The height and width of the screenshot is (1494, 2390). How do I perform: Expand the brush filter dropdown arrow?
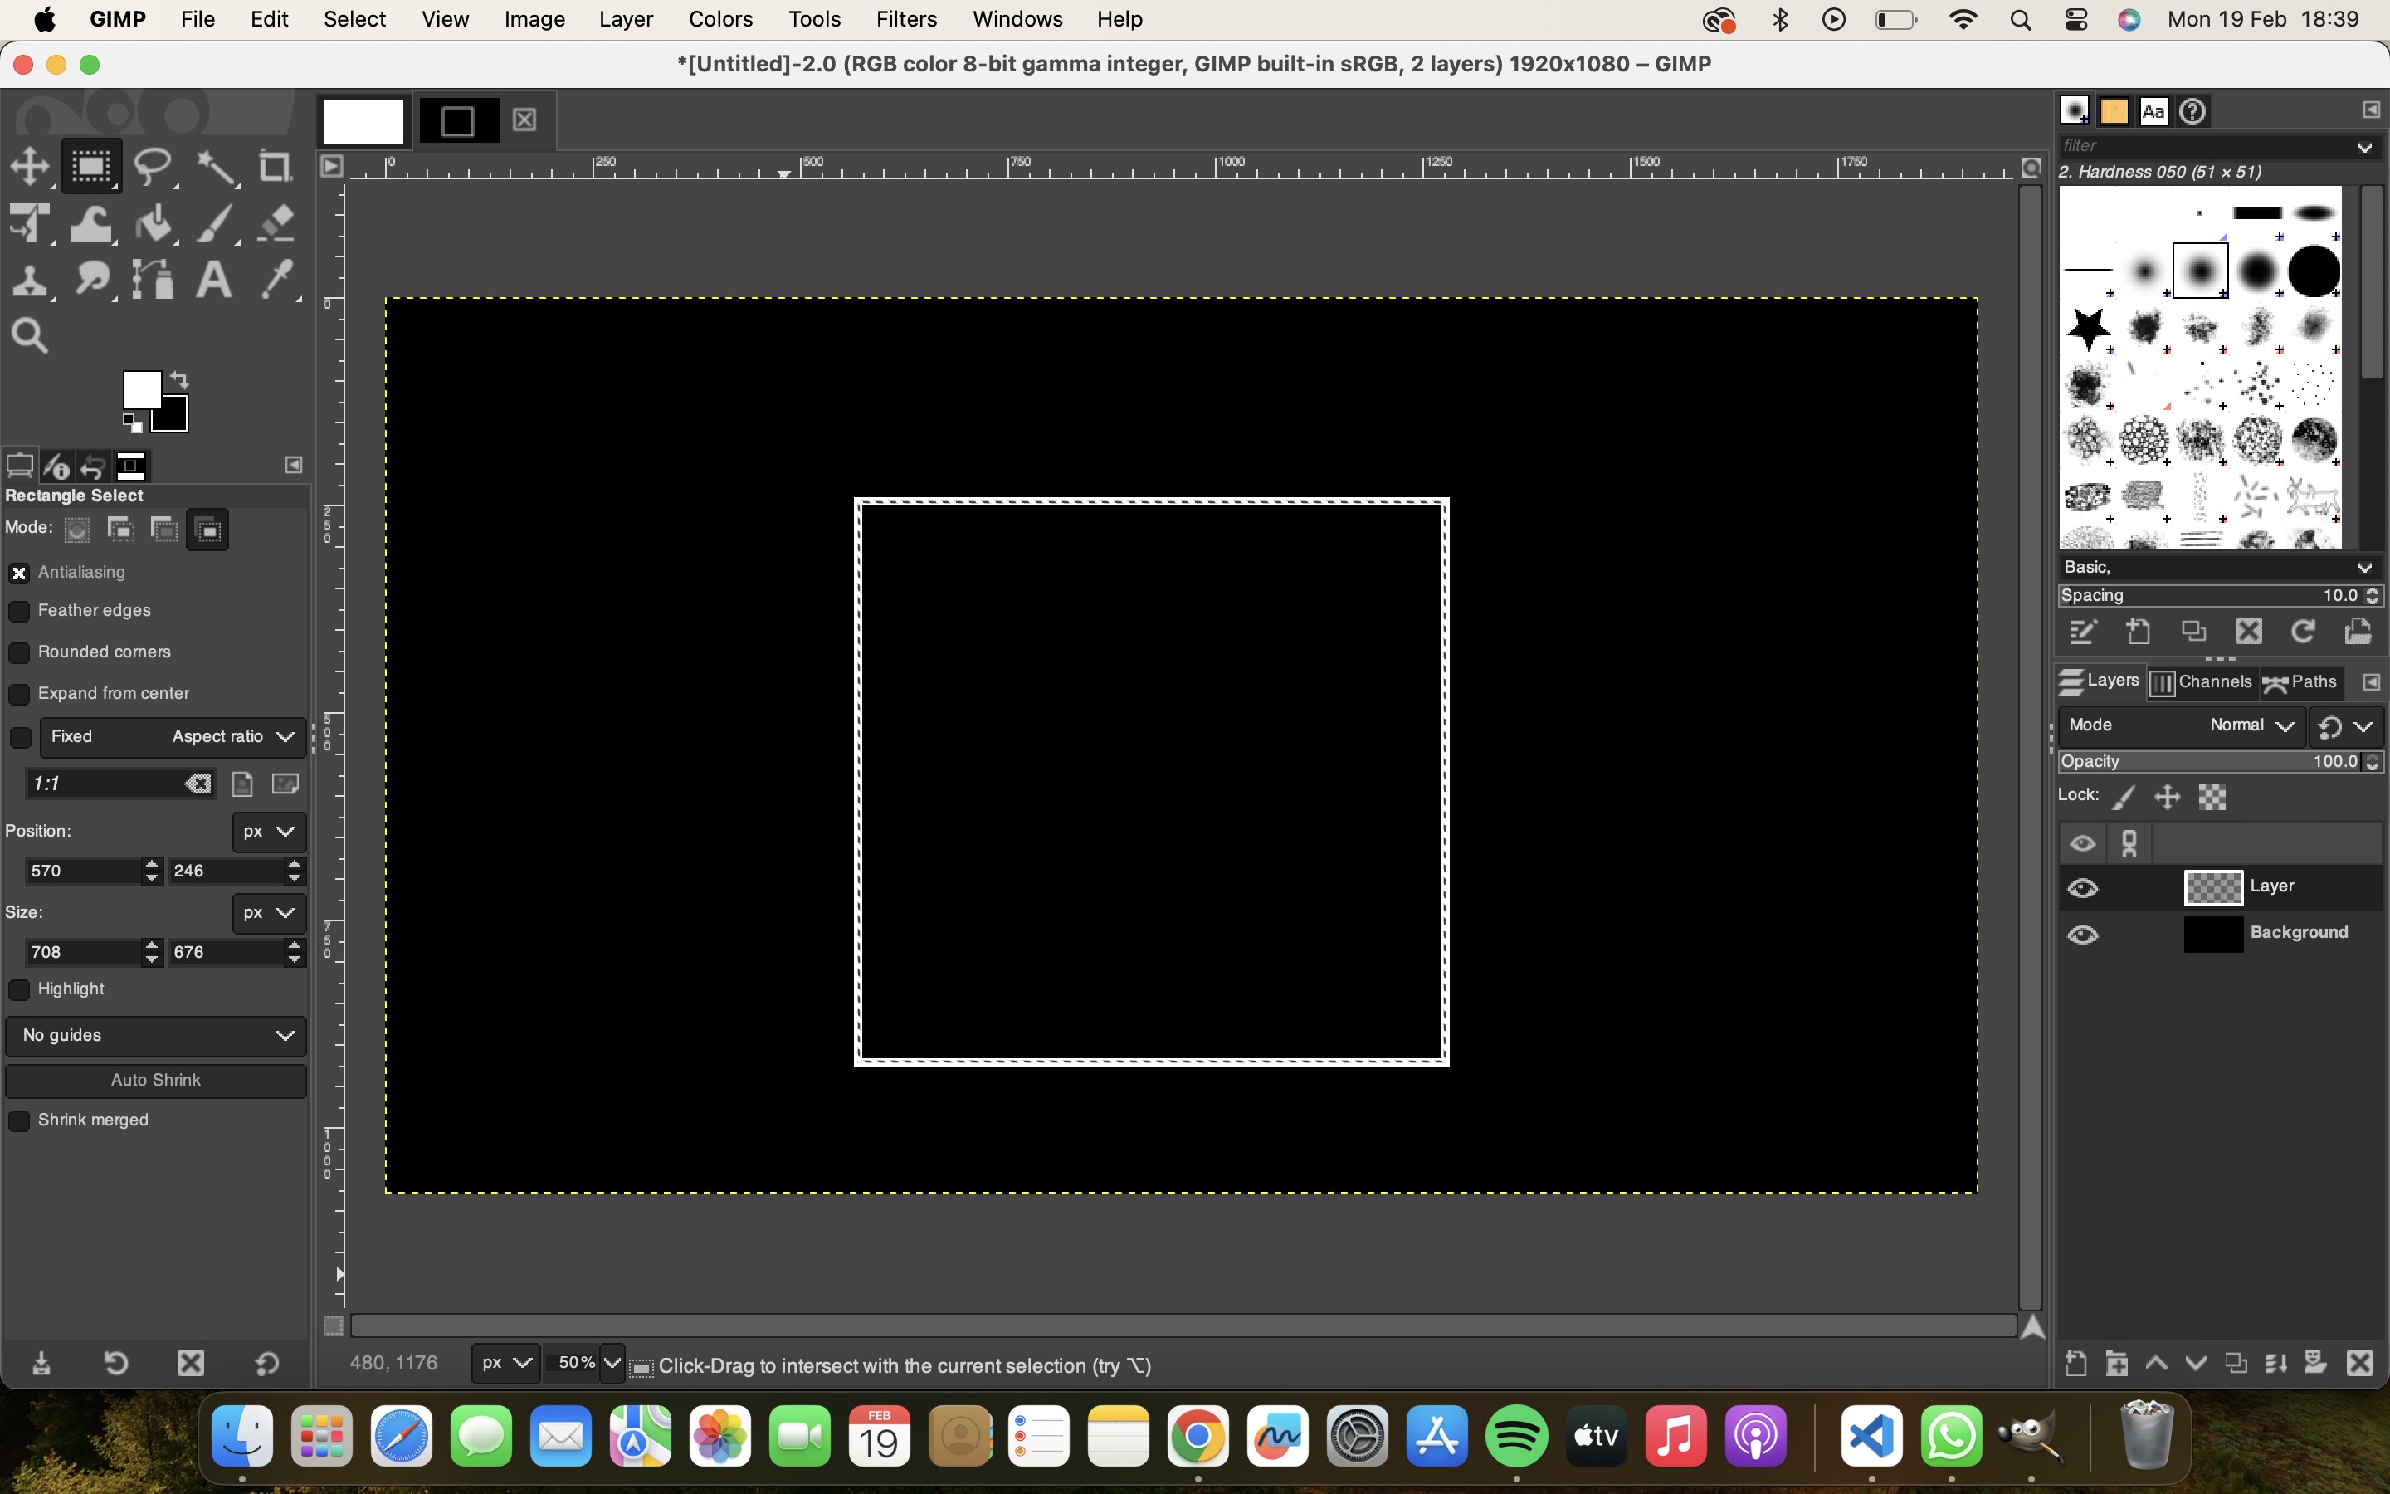(2364, 147)
